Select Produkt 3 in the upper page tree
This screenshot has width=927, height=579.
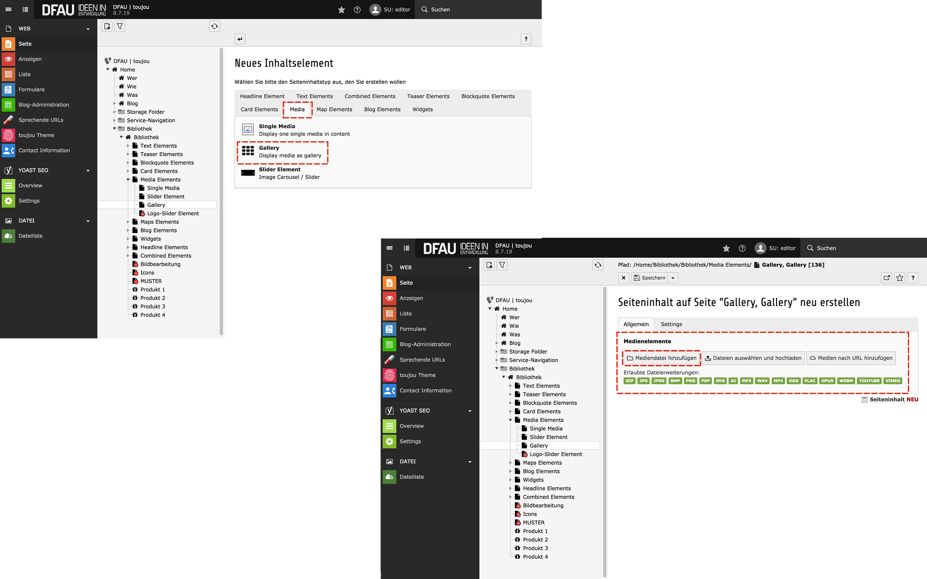click(x=152, y=307)
